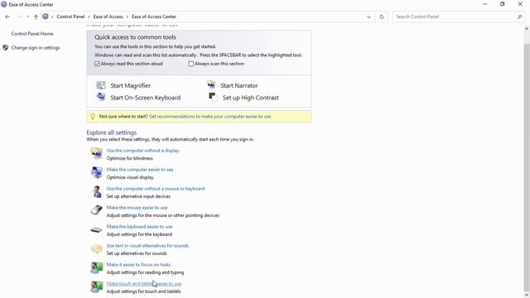Open 'Make it easier to focus on tasks'
This screenshot has height=298, width=530.
point(138,265)
